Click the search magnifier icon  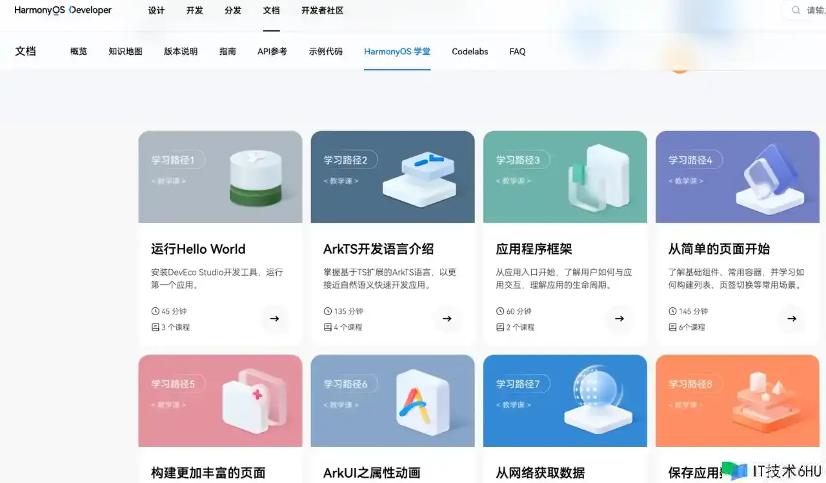click(x=796, y=10)
